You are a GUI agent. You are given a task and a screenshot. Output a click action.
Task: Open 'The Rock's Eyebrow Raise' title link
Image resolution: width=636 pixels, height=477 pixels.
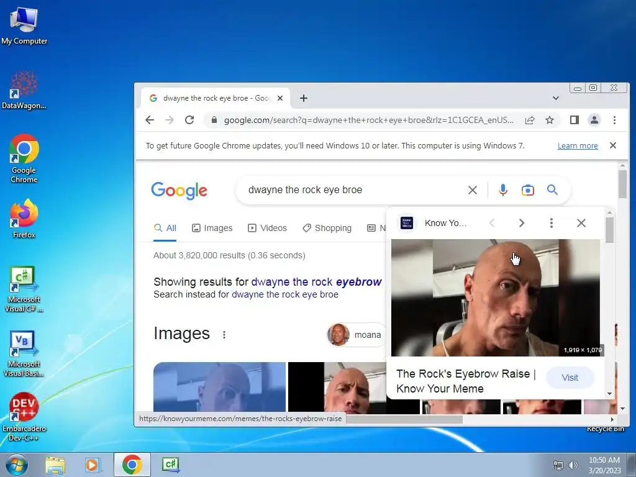coord(466,381)
